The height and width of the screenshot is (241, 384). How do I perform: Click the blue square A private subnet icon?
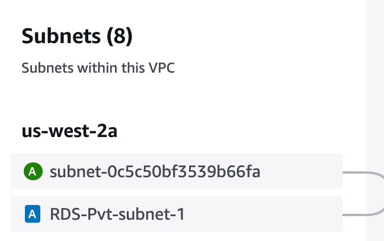33,214
